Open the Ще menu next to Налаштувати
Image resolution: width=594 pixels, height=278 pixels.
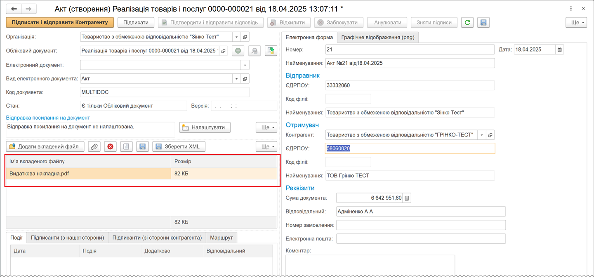click(266, 127)
